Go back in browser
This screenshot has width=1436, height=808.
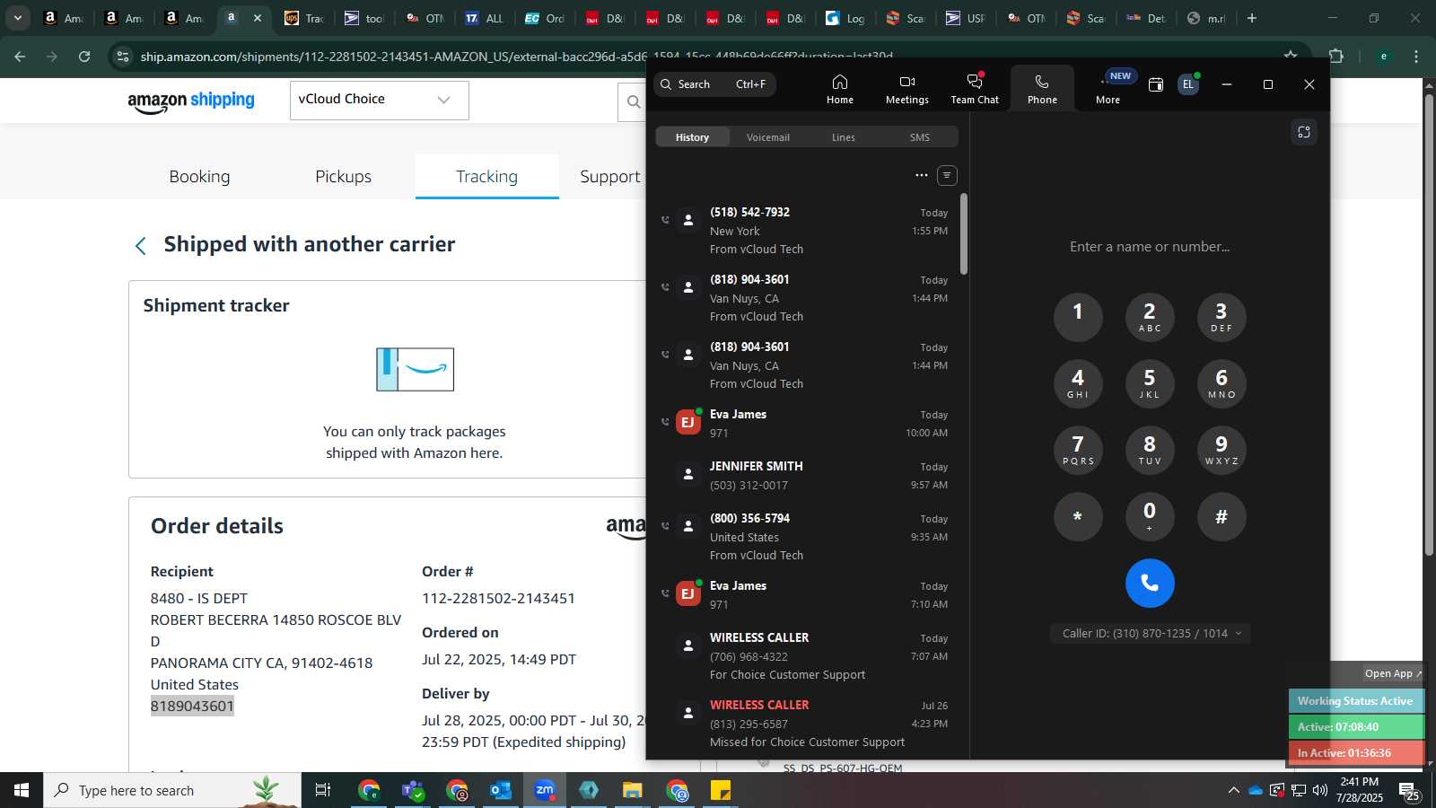click(20, 57)
